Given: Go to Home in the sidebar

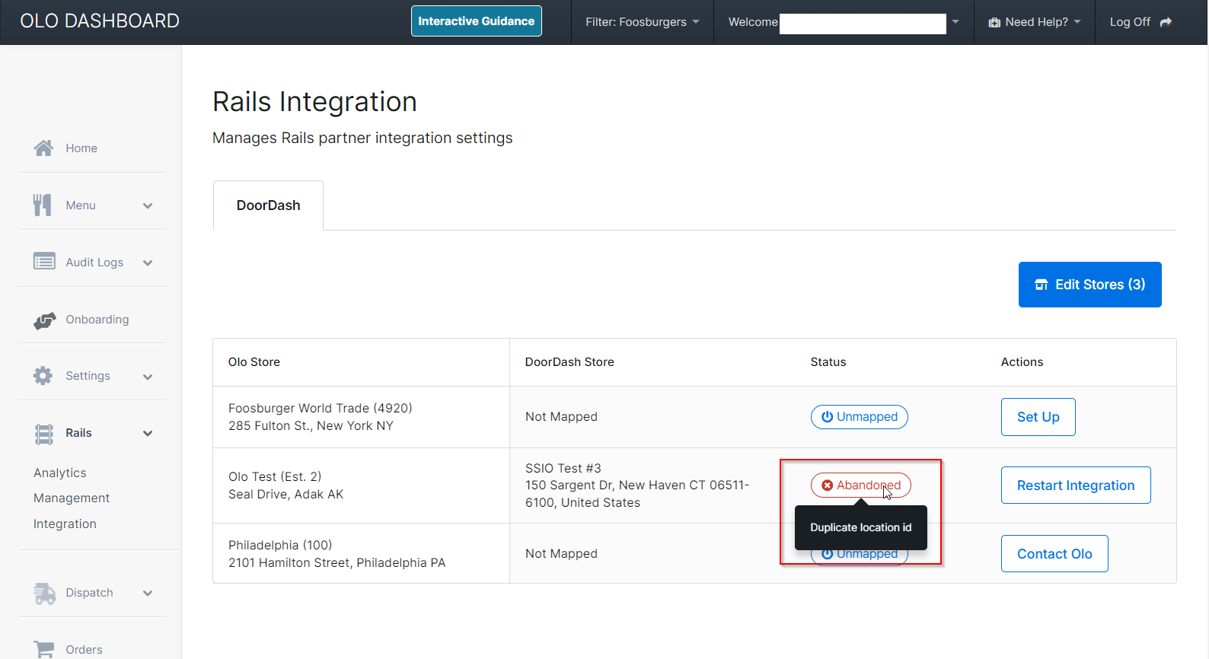Looking at the screenshot, I should pyautogui.click(x=81, y=148).
